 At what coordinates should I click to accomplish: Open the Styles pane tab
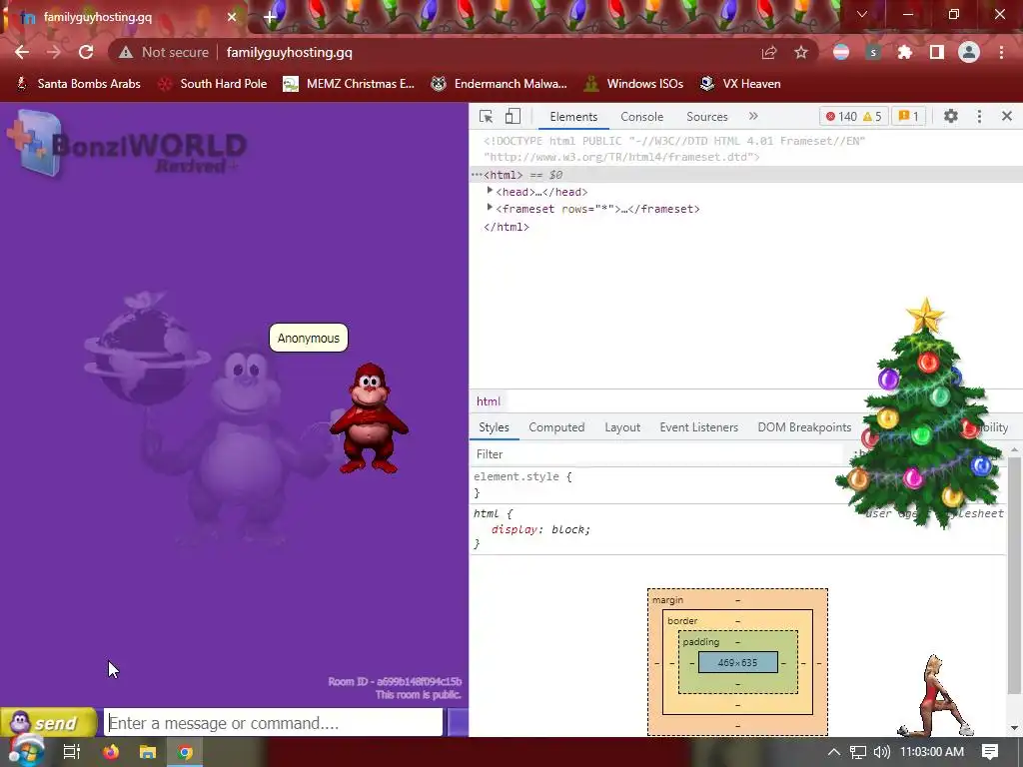click(x=494, y=427)
